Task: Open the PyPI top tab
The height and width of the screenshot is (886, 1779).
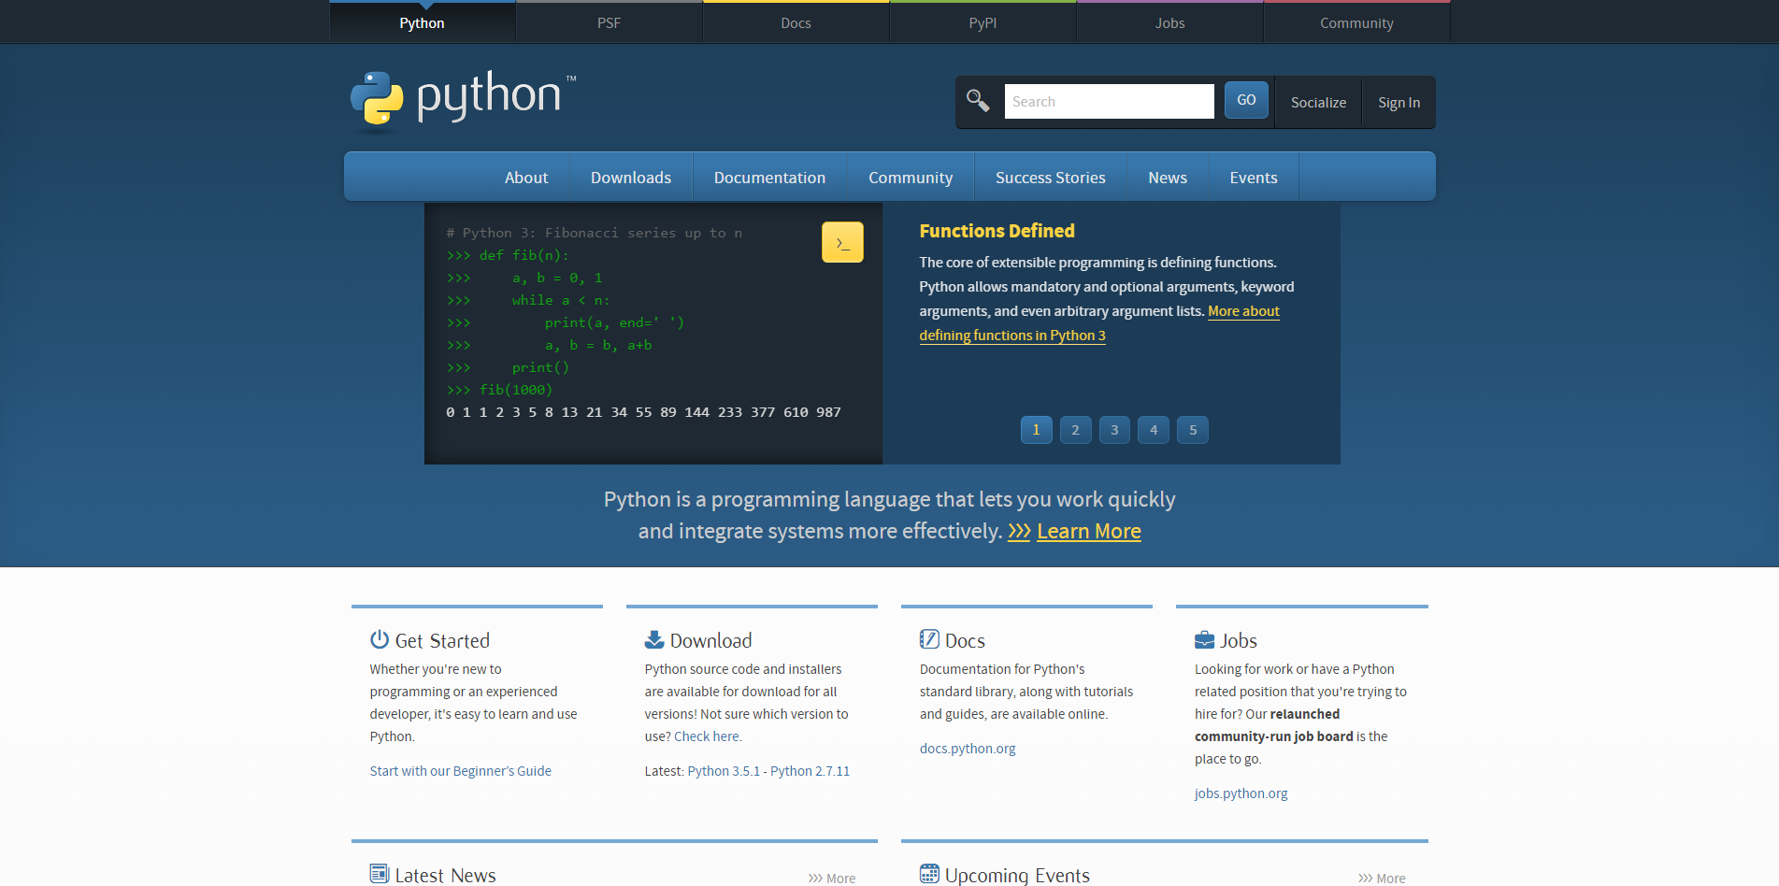Action: tap(983, 22)
